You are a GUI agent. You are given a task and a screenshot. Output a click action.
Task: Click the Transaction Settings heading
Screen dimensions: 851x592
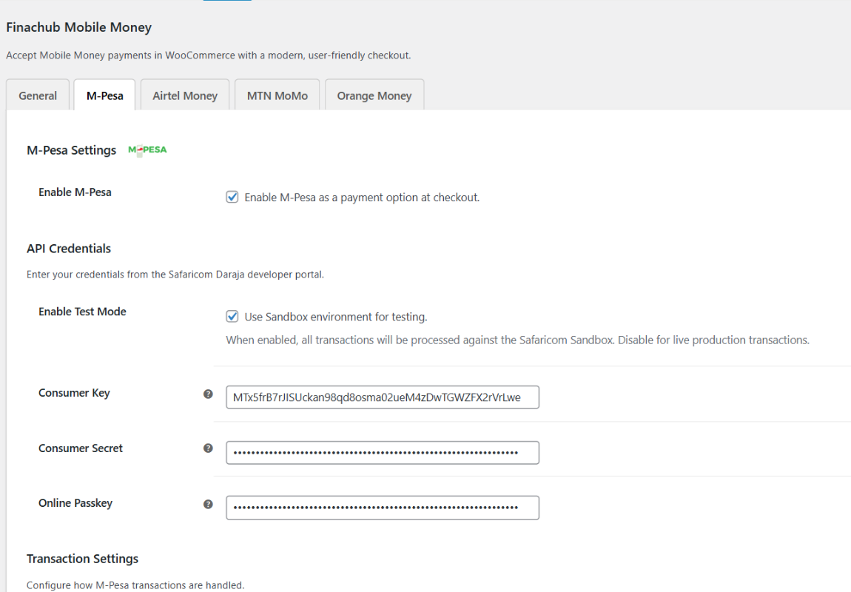81,559
